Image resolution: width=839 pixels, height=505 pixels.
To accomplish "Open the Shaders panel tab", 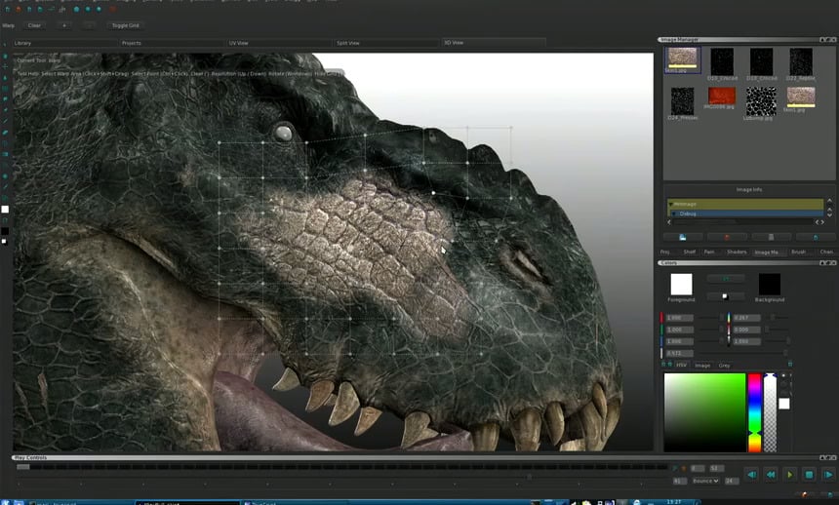I will click(x=737, y=252).
